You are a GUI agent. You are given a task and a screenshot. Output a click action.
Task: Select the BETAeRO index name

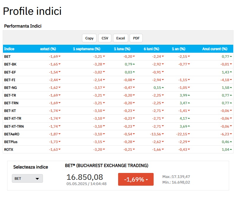[12, 134]
